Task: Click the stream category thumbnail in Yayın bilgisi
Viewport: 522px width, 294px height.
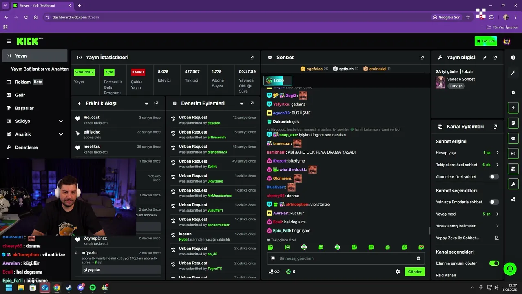Action: [x=440, y=82]
